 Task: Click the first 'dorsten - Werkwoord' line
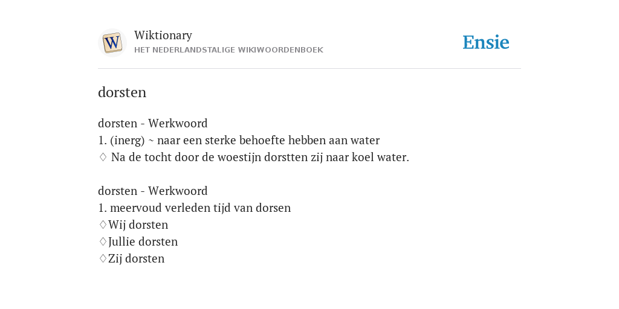(153, 123)
